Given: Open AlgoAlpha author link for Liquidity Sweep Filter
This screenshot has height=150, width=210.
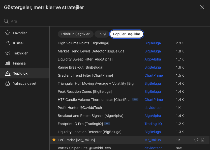Looking at the screenshot, I should [153, 59].
